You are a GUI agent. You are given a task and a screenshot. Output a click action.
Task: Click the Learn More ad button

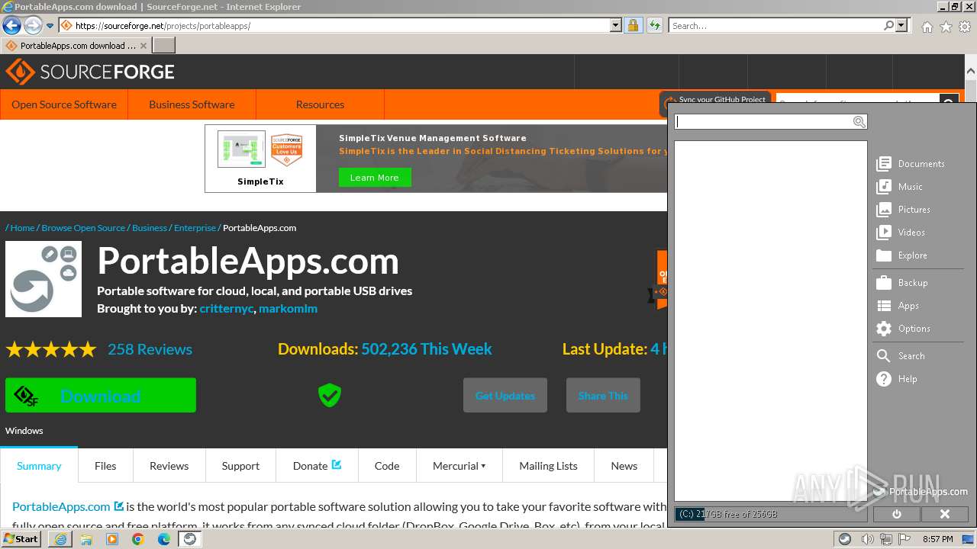click(374, 178)
